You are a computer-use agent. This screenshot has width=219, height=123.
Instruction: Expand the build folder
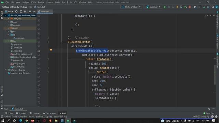[8, 28]
